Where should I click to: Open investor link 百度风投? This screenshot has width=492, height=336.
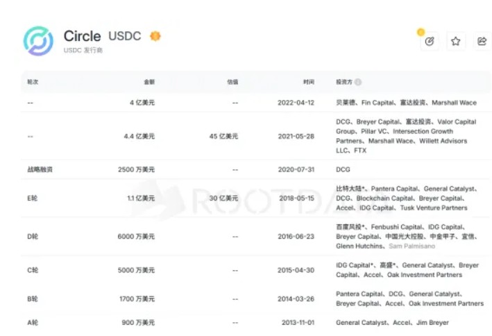pyautogui.click(x=350, y=227)
